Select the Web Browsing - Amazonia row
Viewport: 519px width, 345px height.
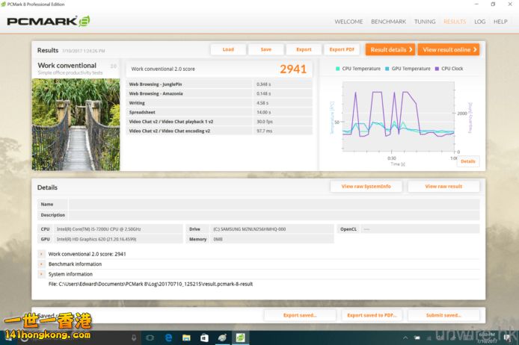point(219,93)
